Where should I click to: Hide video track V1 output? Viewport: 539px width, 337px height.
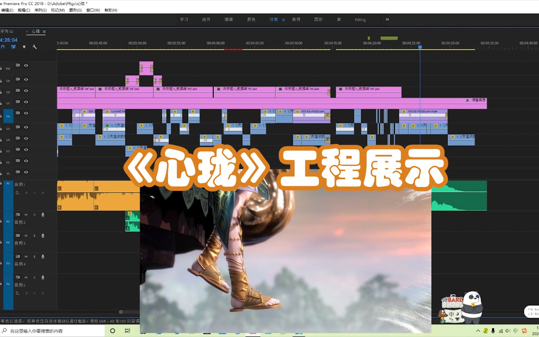click(x=26, y=172)
